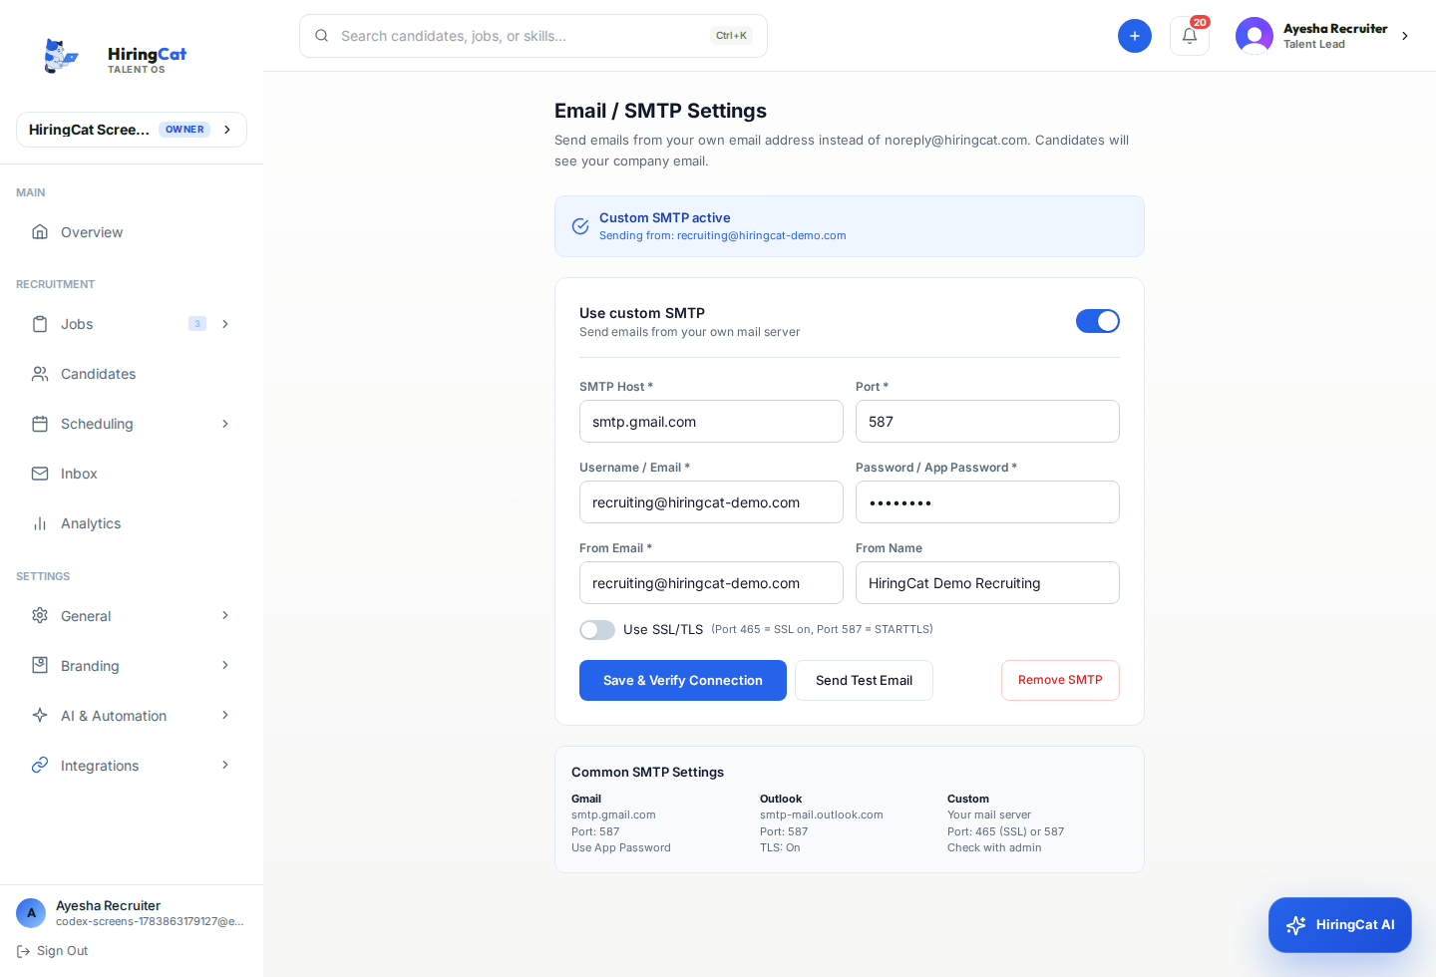The width and height of the screenshot is (1436, 977).
Task: Click the Send Test Email button
Action: pyautogui.click(x=864, y=680)
